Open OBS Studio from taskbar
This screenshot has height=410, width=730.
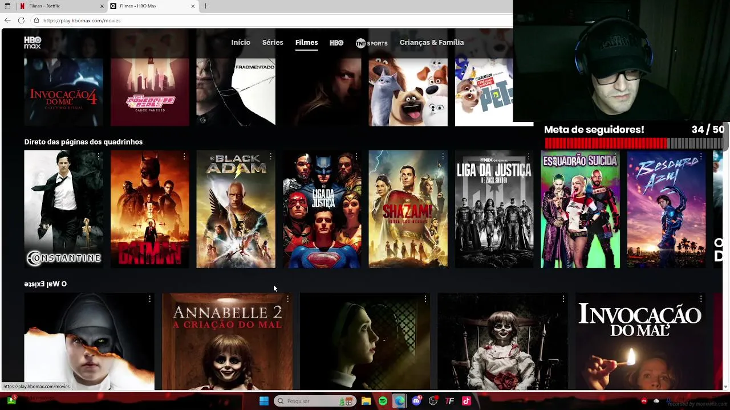(x=433, y=401)
